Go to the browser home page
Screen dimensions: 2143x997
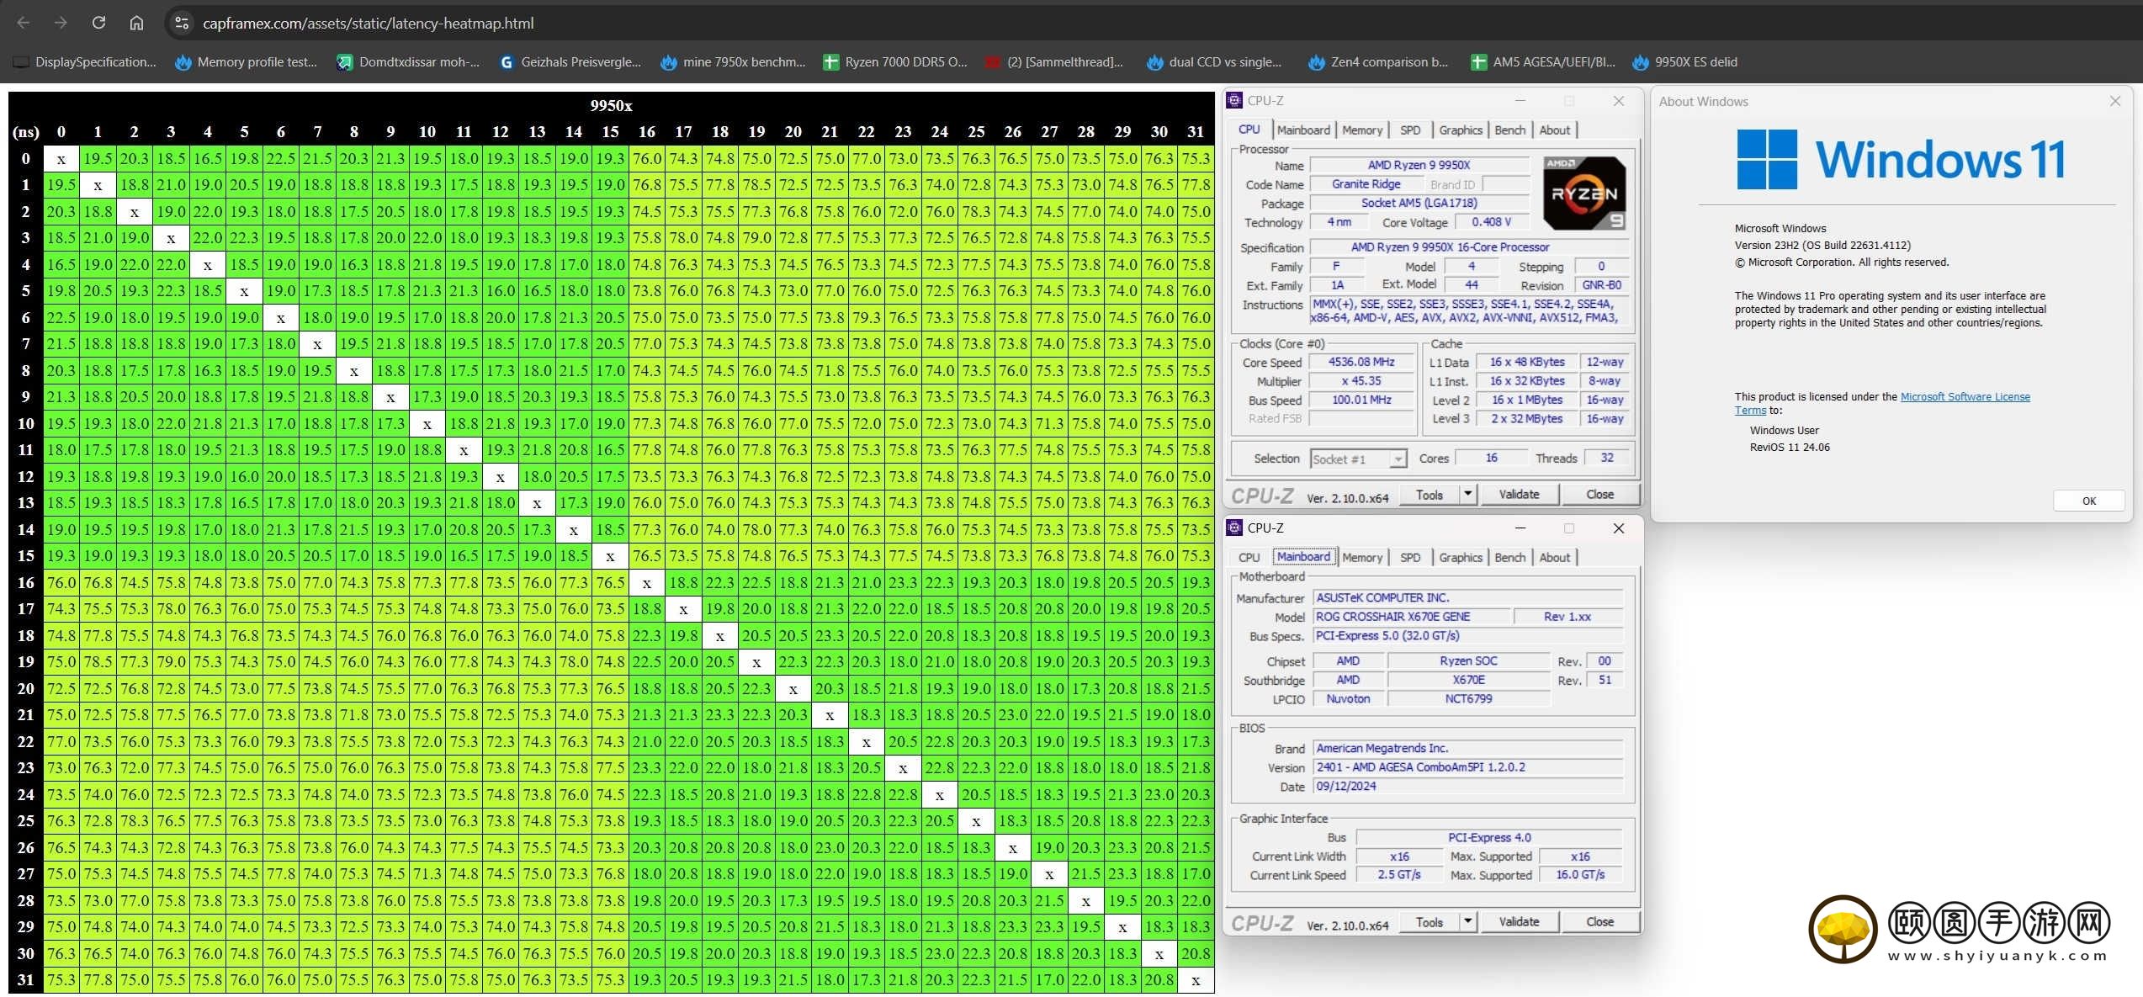[136, 23]
